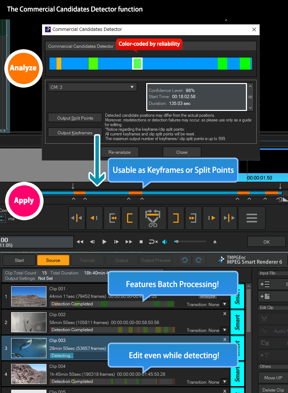This screenshot has width=288, height=393.
Task: Click the Detection Completed bar on Clip 002
Action: pos(112,330)
